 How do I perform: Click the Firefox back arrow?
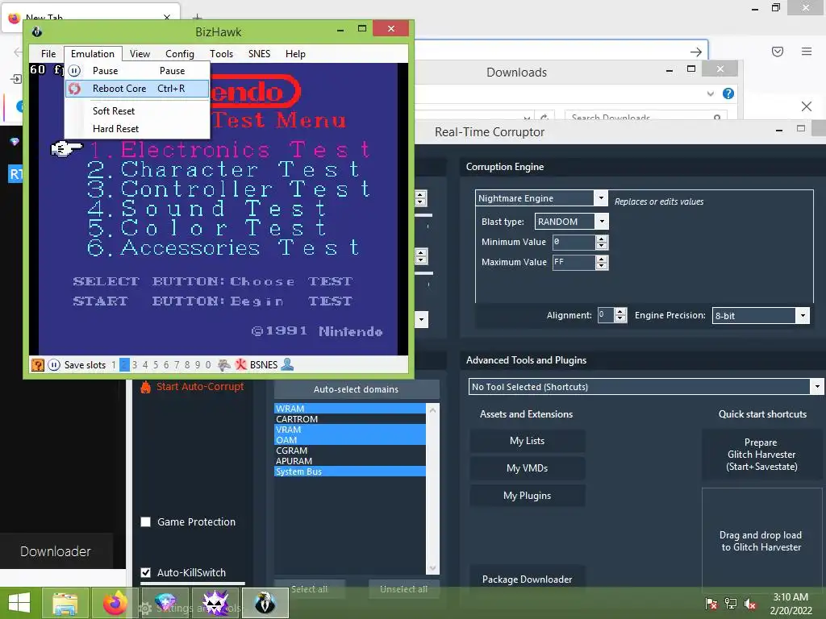pos(18,52)
